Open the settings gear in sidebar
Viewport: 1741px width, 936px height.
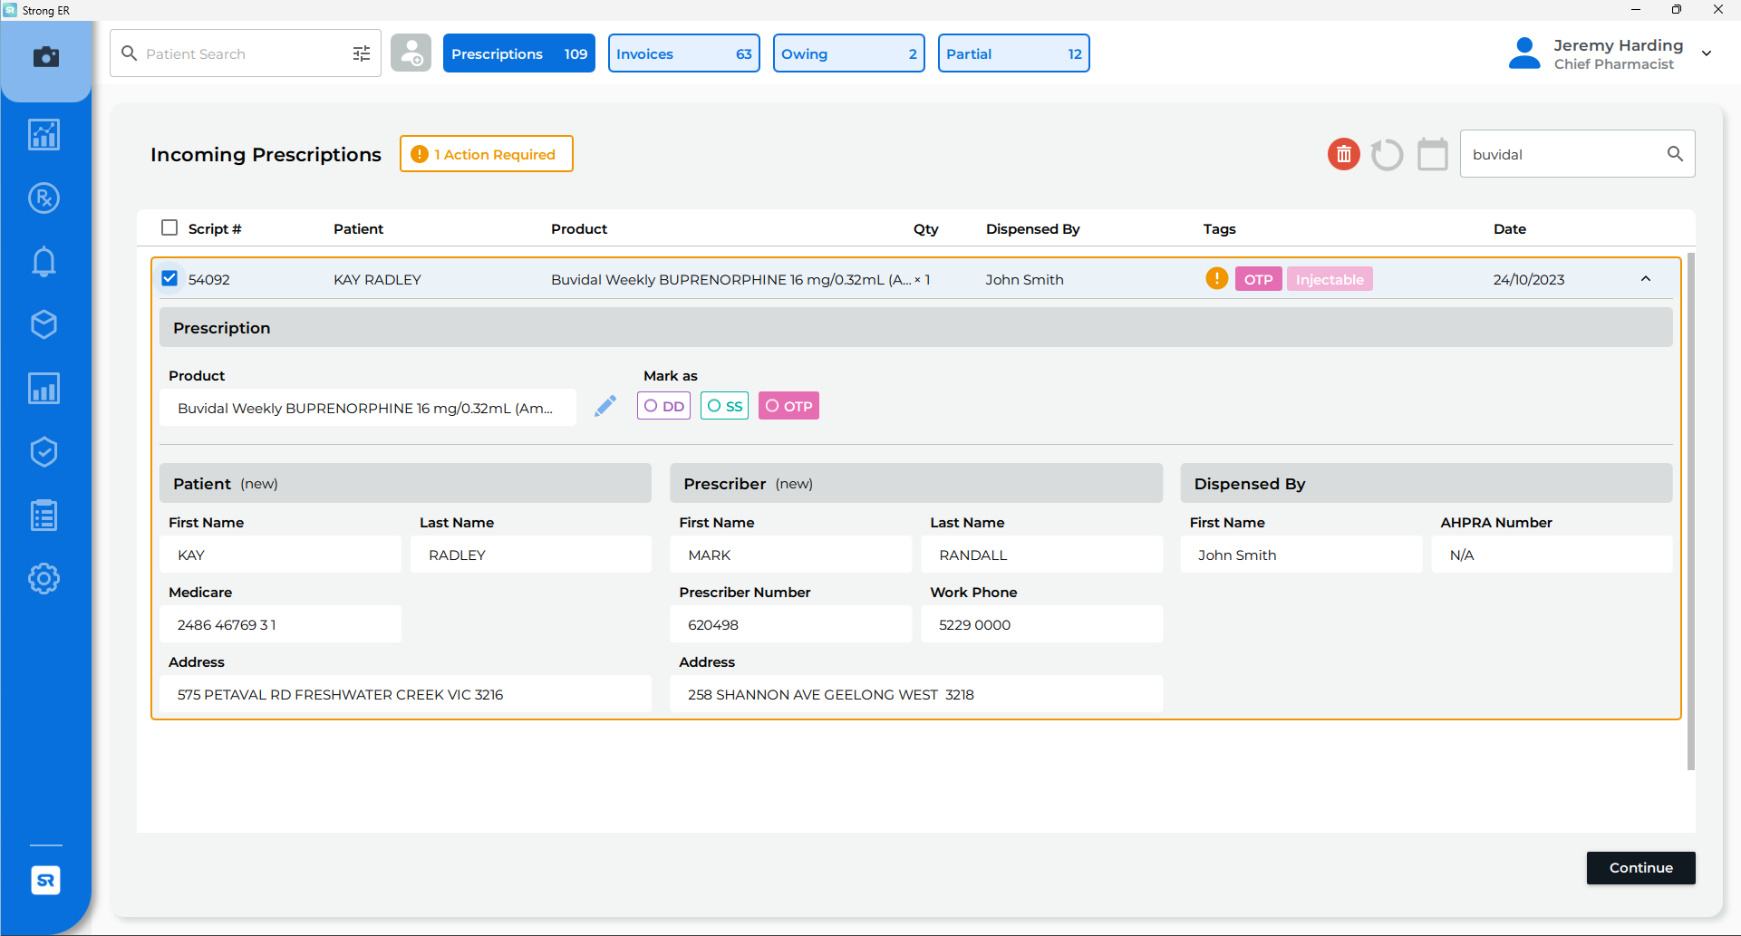point(44,578)
